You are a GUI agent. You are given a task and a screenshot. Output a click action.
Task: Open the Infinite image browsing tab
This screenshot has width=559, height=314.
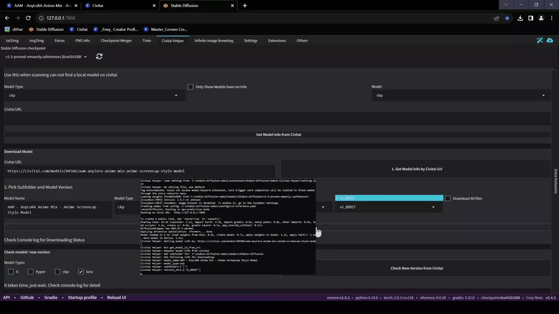pyautogui.click(x=214, y=41)
